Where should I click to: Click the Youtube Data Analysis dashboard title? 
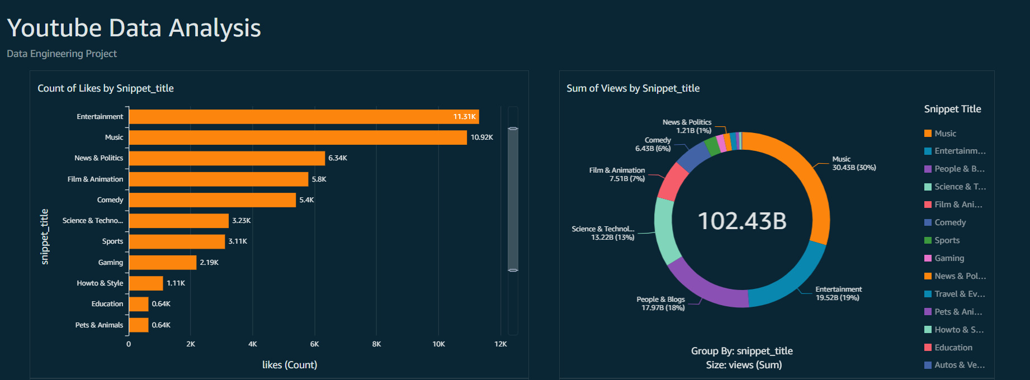[134, 28]
